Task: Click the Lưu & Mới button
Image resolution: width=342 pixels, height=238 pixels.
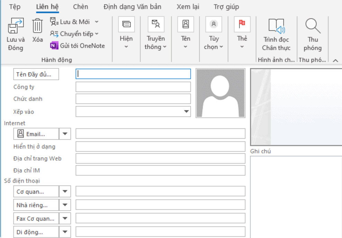Action: (70, 22)
